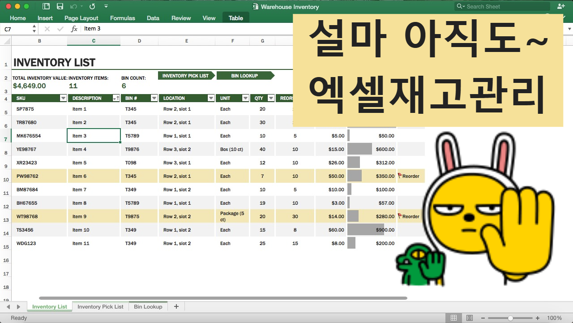The width and height of the screenshot is (573, 323).
Task: Open the Home ribbon tab
Action: [x=18, y=18]
